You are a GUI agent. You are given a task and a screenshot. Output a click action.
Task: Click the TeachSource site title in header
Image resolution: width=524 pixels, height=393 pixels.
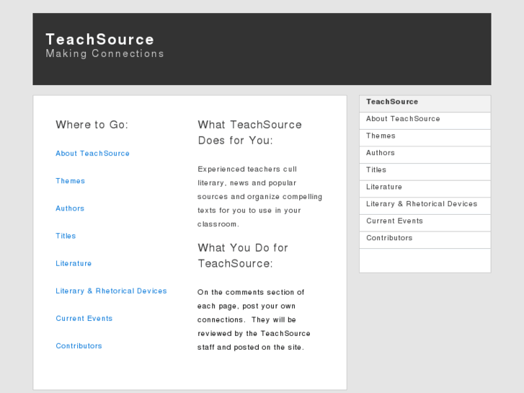pyautogui.click(x=99, y=40)
